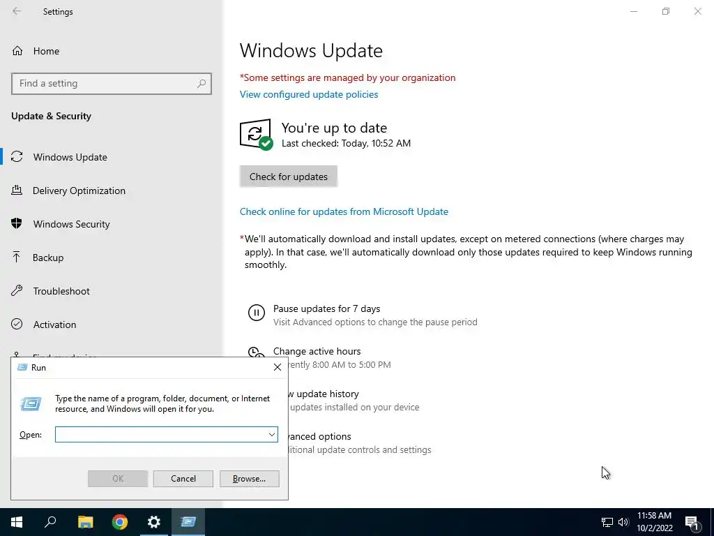Click the Run program icon in dialog body

31,404
